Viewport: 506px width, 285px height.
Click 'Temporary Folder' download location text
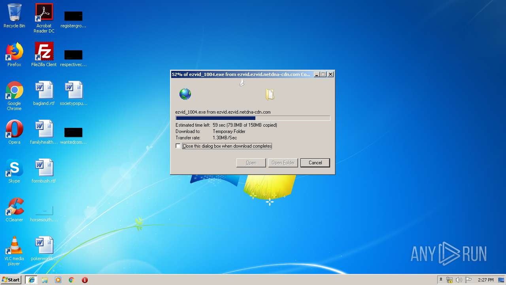[x=229, y=131]
